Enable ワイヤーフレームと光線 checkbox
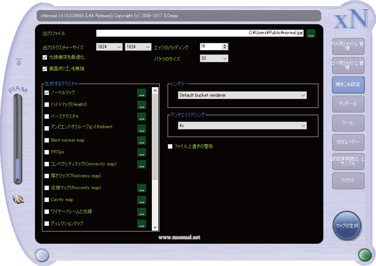This screenshot has height=266, width=376. (x=47, y=211)
